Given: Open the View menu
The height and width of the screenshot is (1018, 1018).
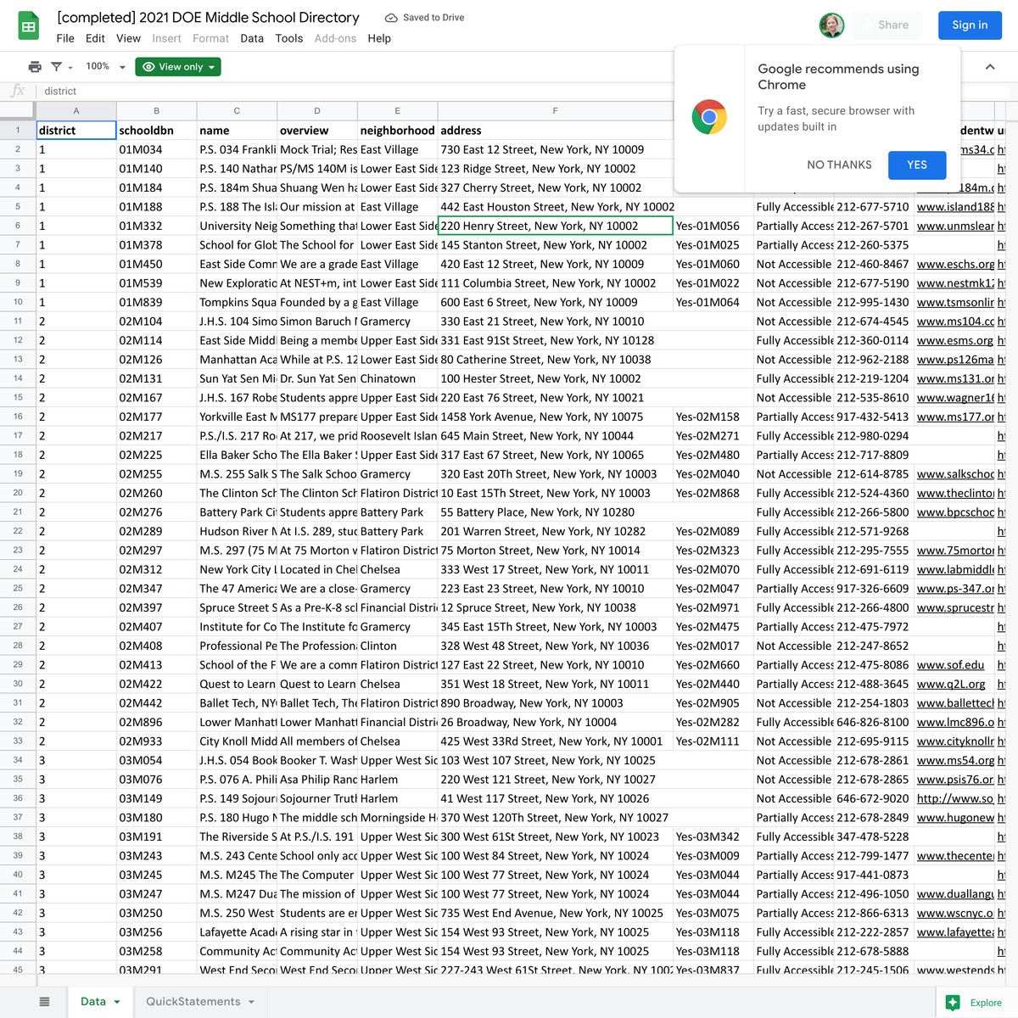Looking at the screenshot, I should [128, 38].
